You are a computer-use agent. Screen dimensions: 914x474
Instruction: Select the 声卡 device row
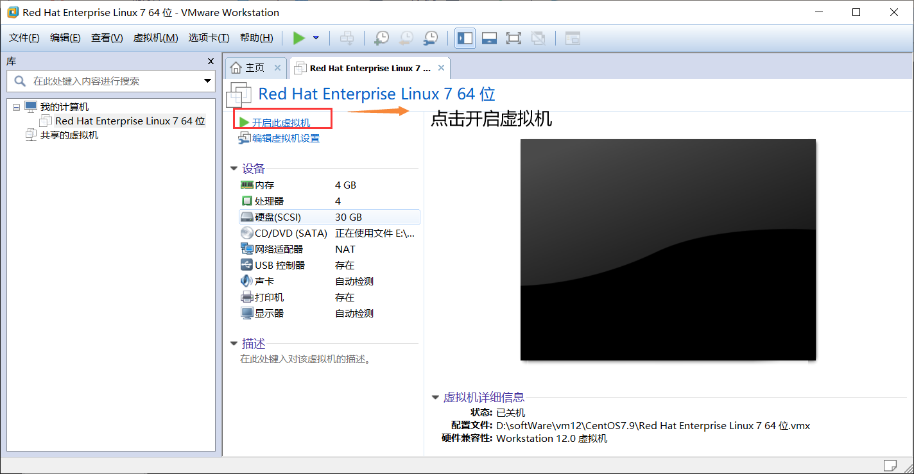(329, 281)
